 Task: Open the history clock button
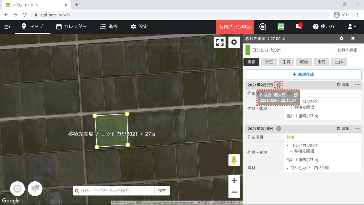[x=17, y=189]
